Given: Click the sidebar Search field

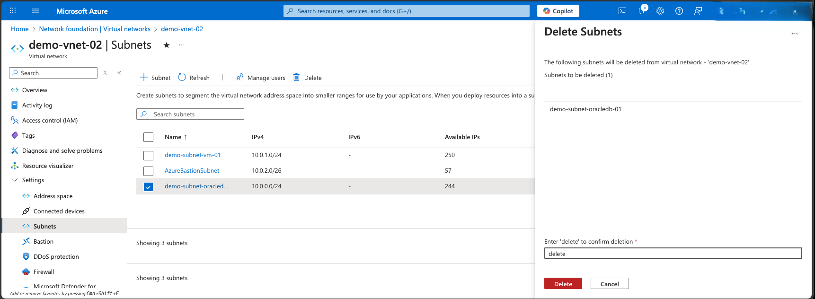Looking at the screenshot, I should [x=53, y=73].
